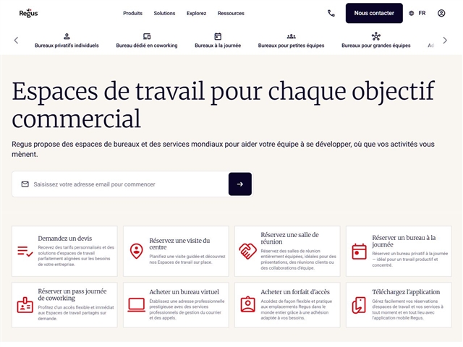Select Bureaux privatifs individuels category
The height and width of the screenshot is (347, 463).
67,40
